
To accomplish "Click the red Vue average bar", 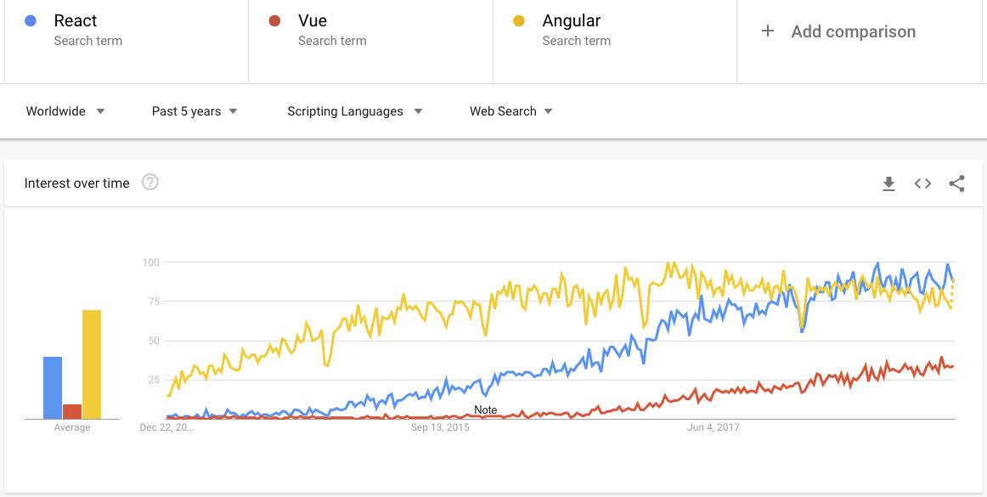I will tap(72, 411).
